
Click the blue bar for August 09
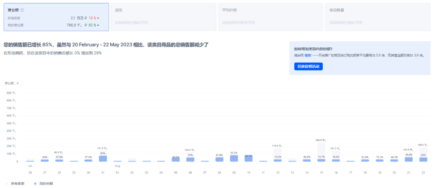(234, 158)
